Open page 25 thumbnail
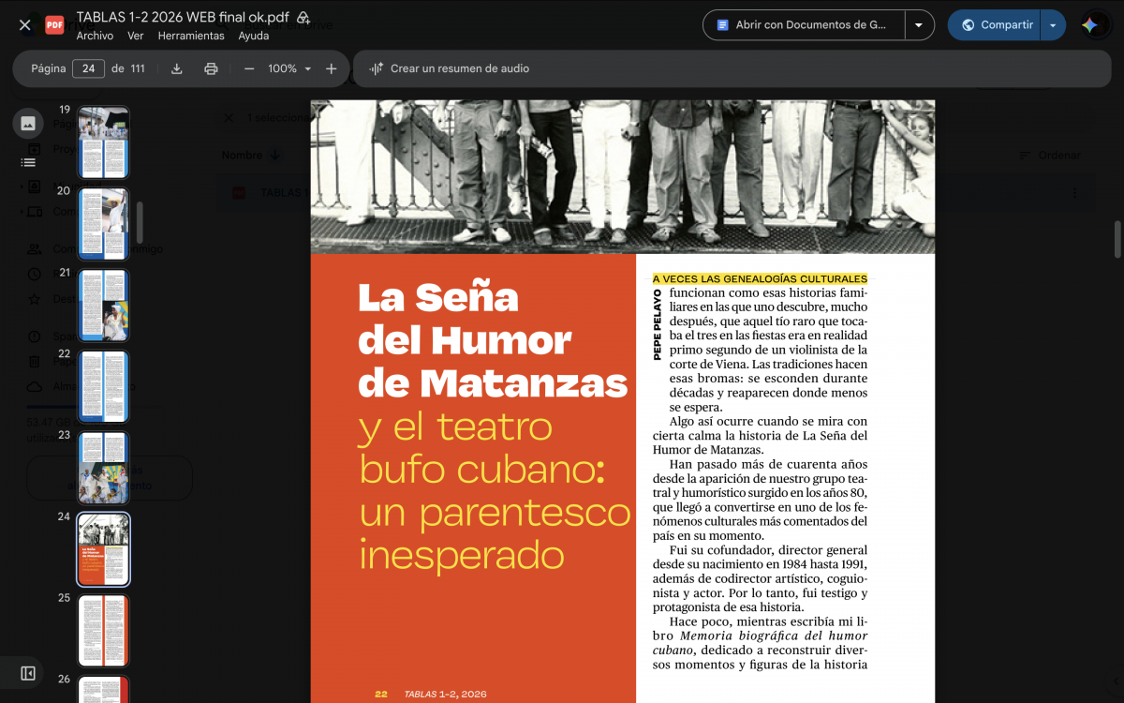 [x=103, y=631]
